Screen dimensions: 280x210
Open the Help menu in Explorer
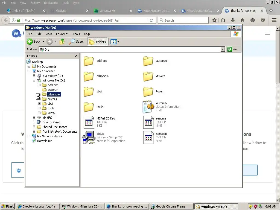click(x=87, y=34)
